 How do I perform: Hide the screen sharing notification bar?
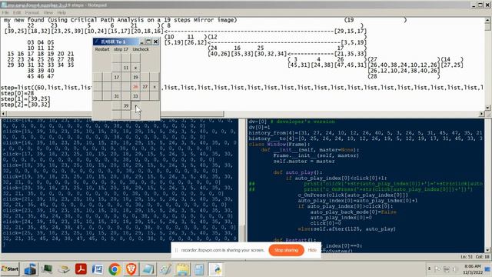312,250
